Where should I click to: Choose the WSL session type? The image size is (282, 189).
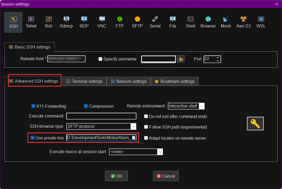tap(261, 22)
